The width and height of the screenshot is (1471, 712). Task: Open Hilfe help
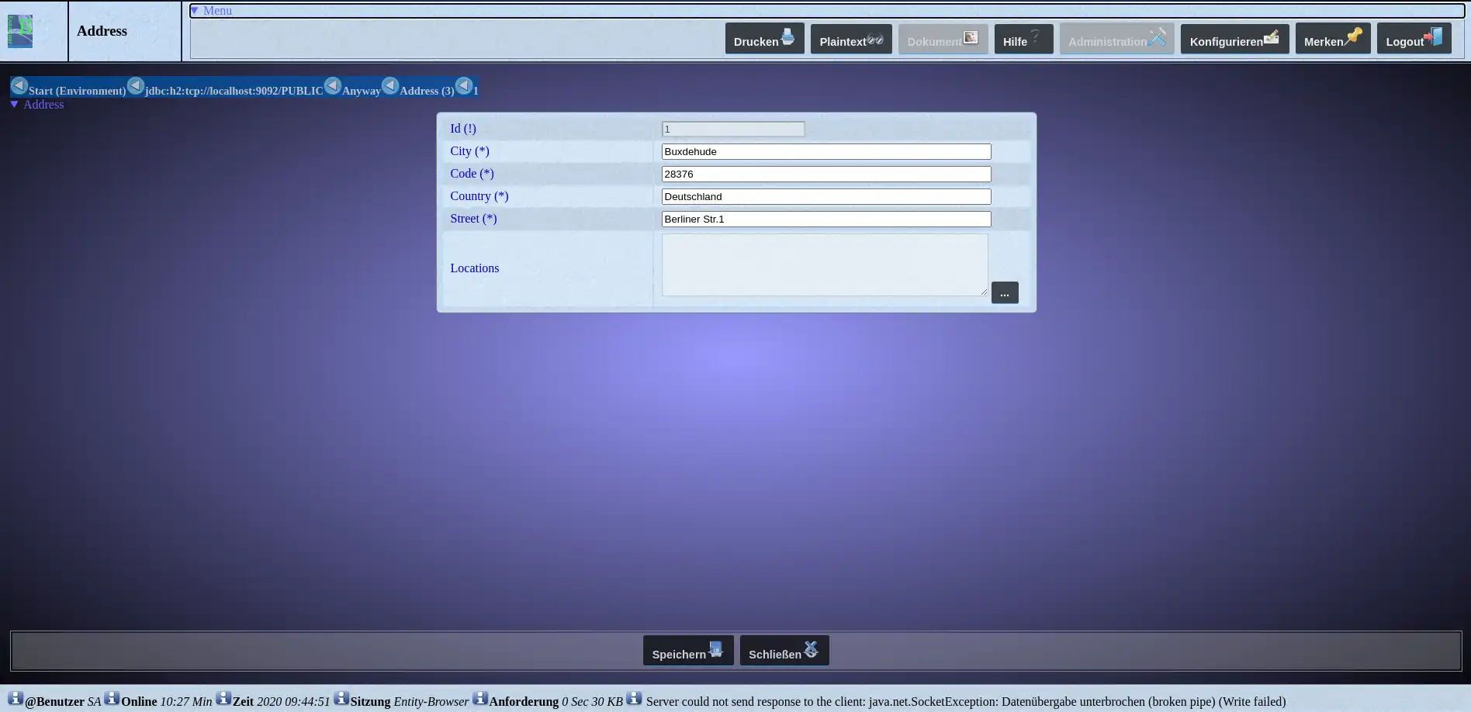click(1023, 39)
